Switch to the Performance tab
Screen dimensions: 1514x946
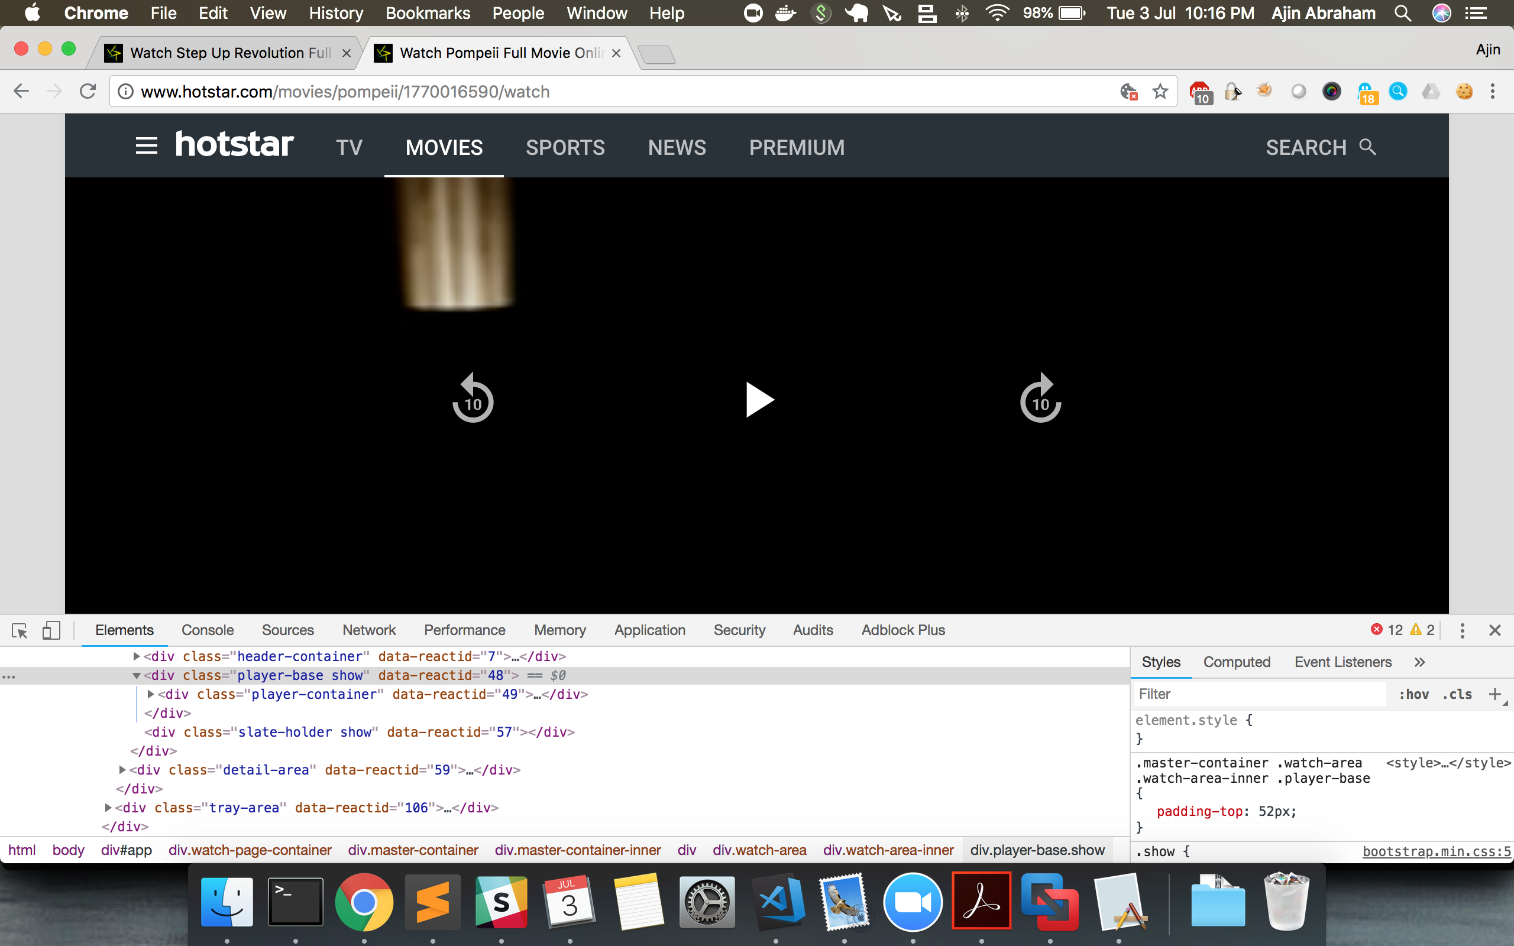click(465, 630)
